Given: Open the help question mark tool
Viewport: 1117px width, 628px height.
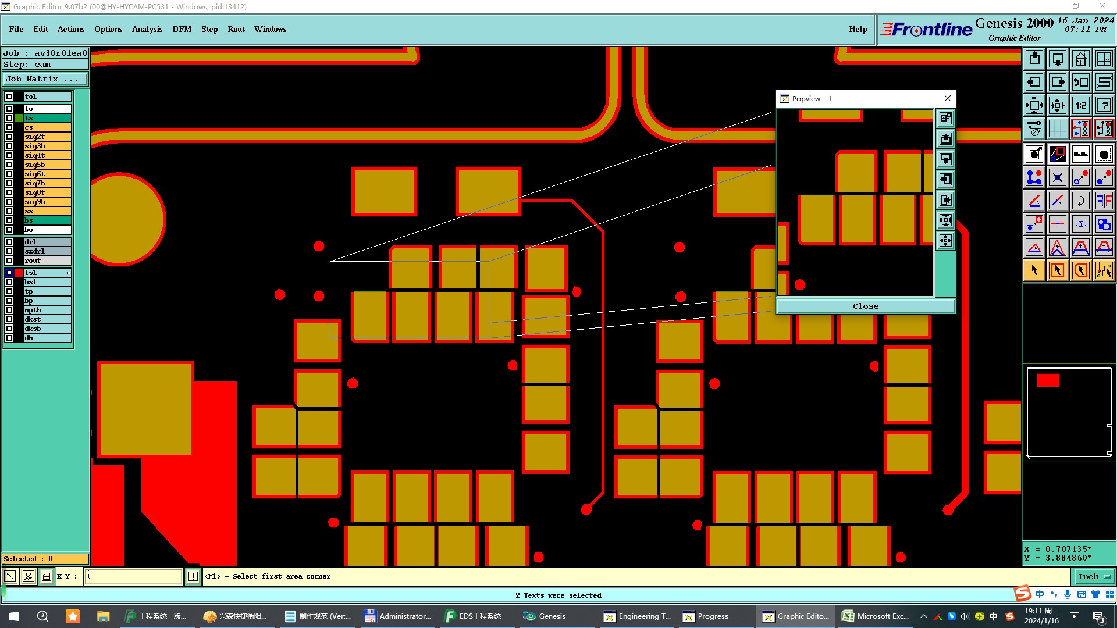Looking at the screenshot, I should pyautogui.click(x=1104, y=105).
